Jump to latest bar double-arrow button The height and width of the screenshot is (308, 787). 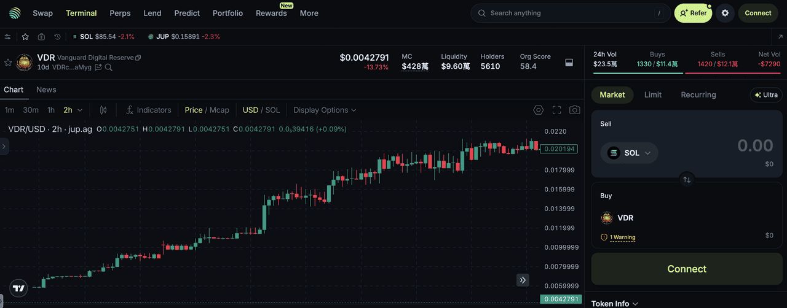pyautogui.click(x=523, y=280)
